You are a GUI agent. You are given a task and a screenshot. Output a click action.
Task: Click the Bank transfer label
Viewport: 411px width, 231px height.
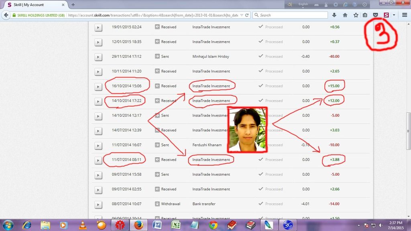[x=204, y=204]
